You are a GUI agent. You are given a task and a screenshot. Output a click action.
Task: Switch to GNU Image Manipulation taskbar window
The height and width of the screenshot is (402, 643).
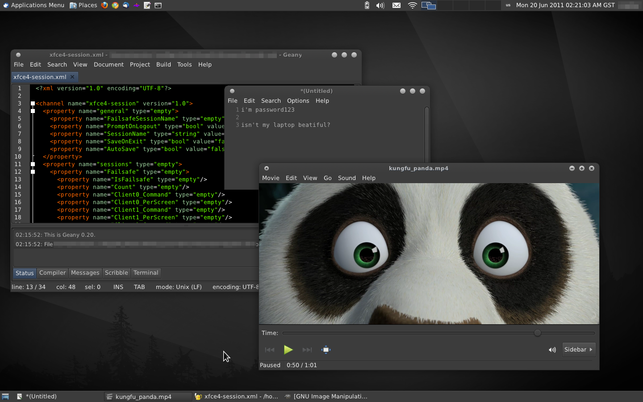tap(326, 396)
